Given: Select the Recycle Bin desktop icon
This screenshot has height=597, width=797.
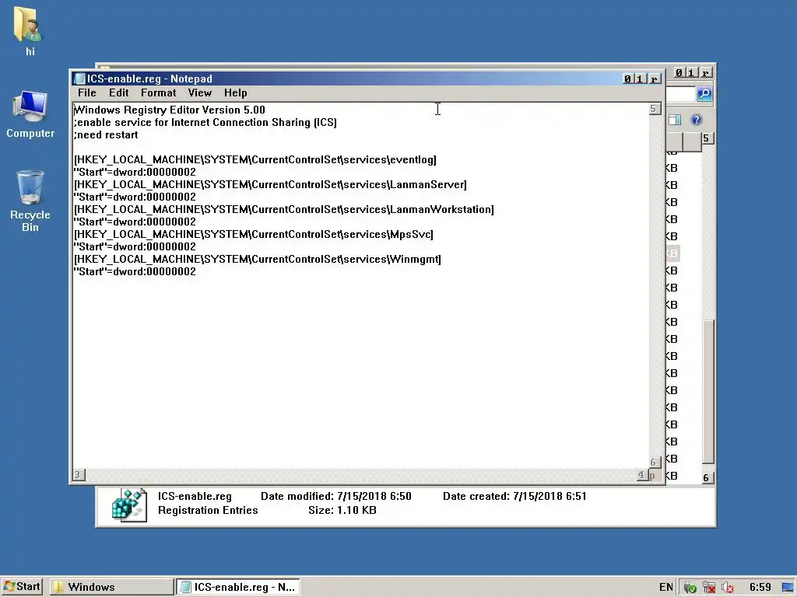Looking at the screenshot, I should [x=30, y=201].
